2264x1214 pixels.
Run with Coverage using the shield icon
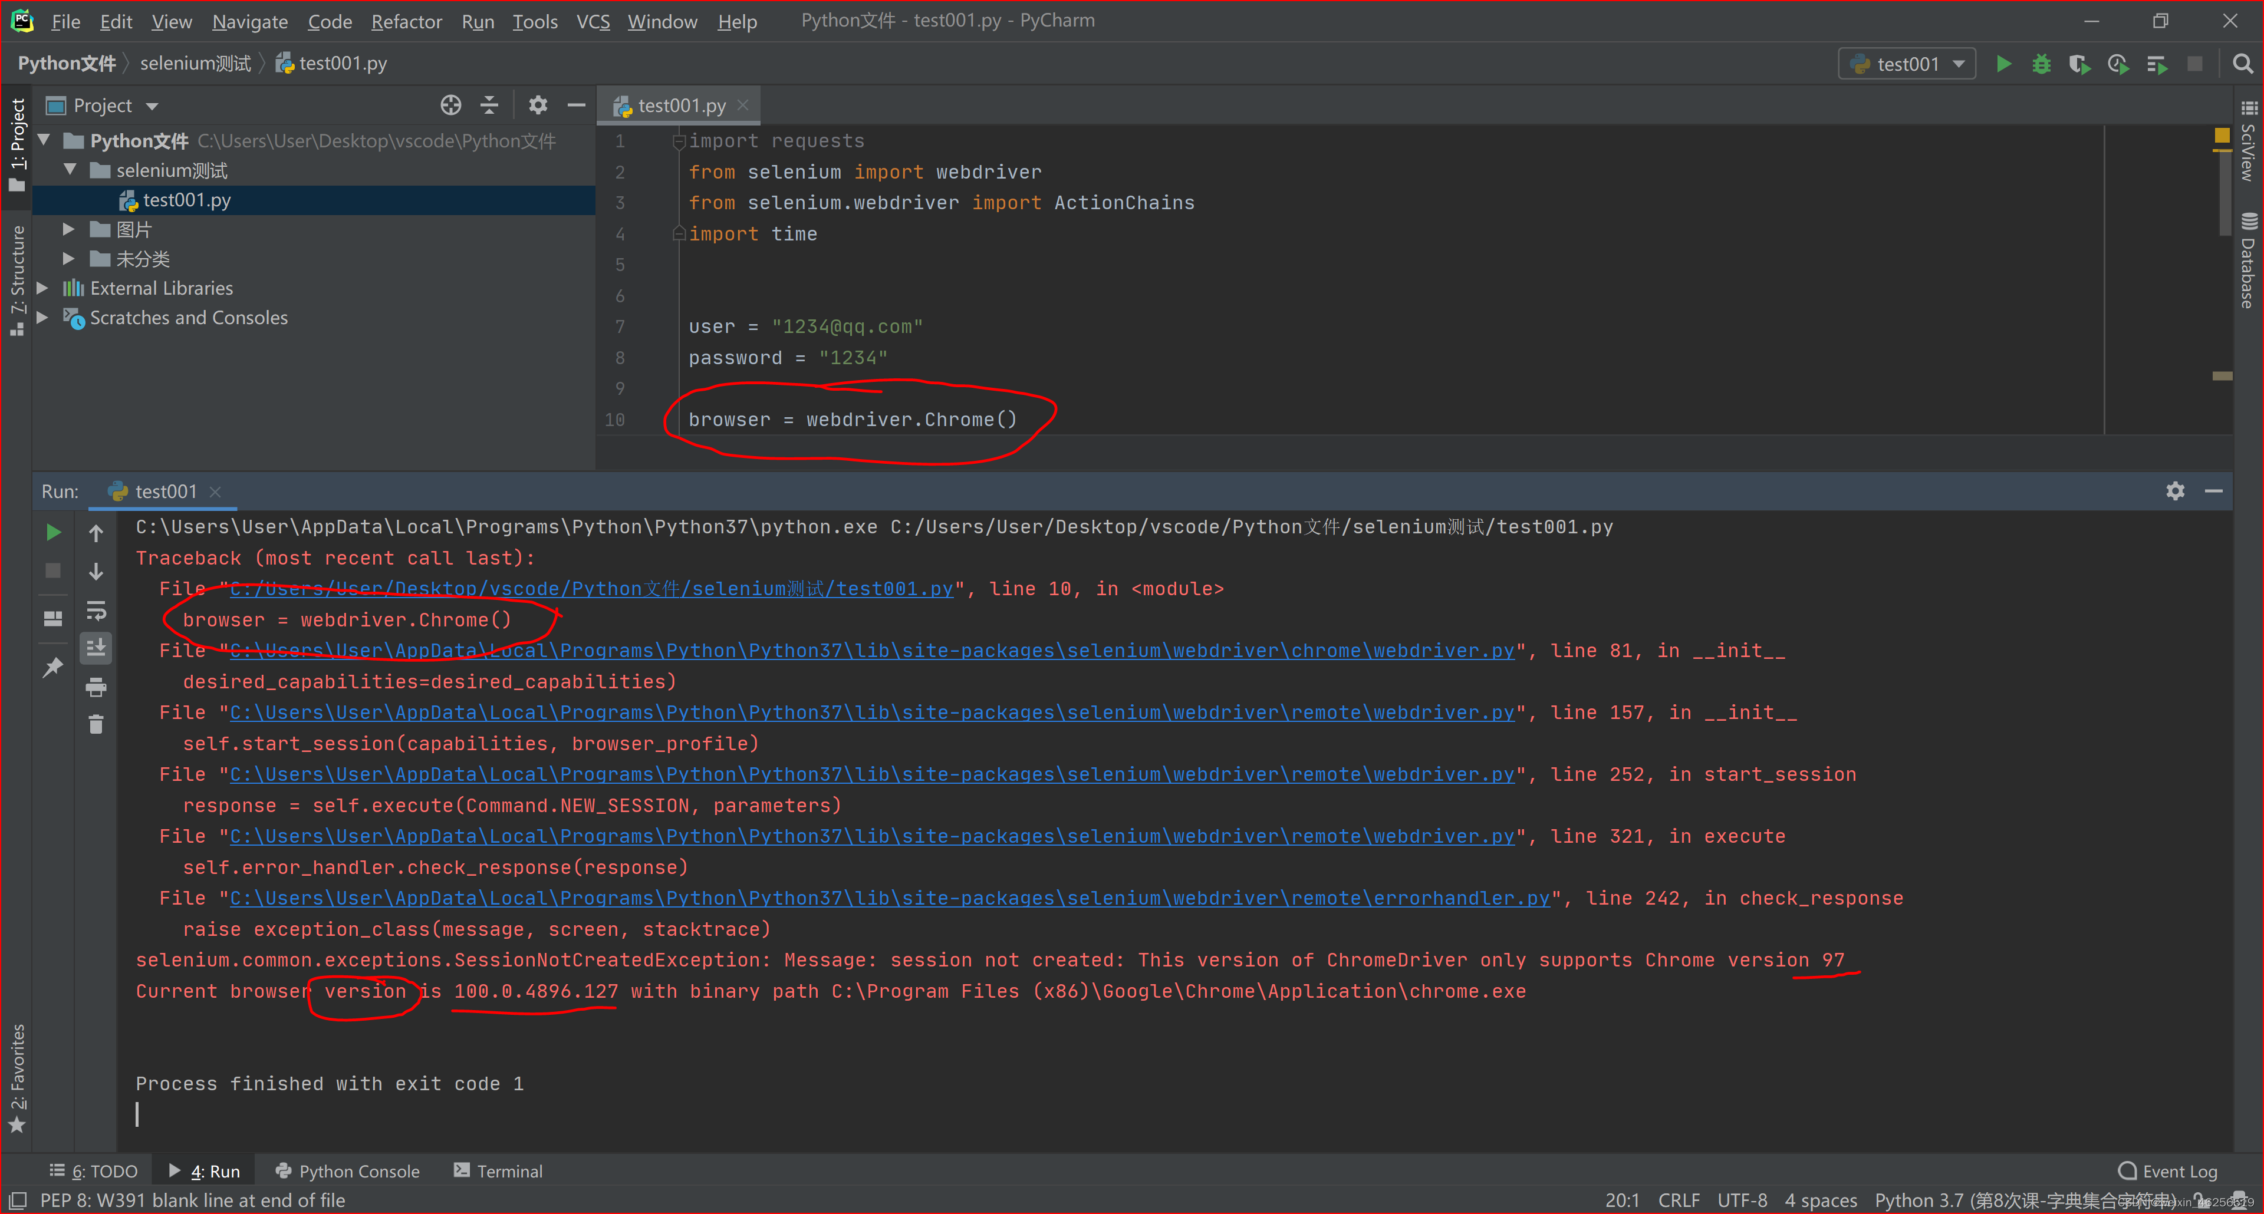tap(2078, 64)
